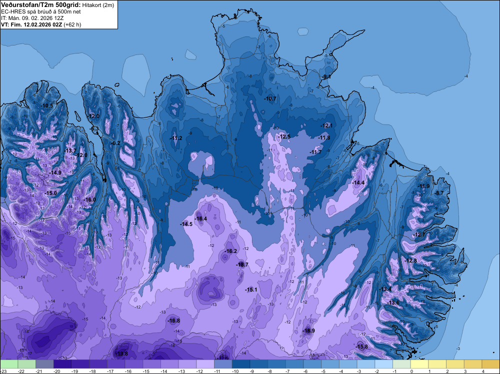This screenshot has width=500, height=374.
Task: Click the -15.8 temperature value
Action: click(x=361, y=347)
